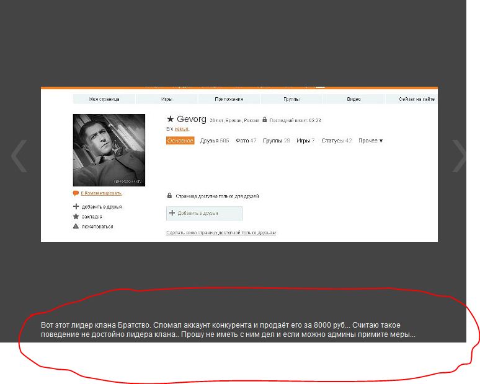Open Игры 7 profile tab
480x384 pixels.
pos(306,141)
